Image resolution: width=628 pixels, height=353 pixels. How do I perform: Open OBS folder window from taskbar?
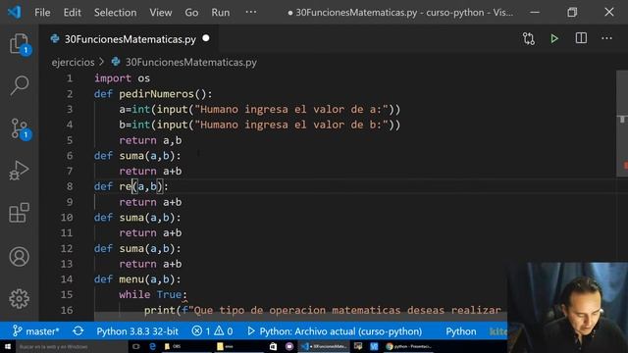click(x=186, y=346)
